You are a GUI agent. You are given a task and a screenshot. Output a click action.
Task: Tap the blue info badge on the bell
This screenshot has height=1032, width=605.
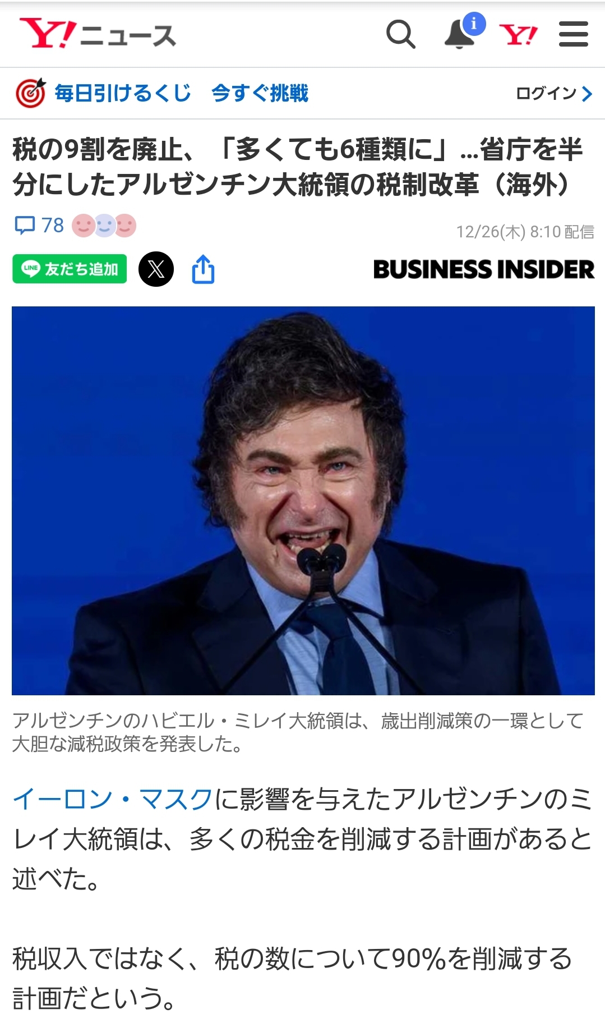click(x=474, y=24)
